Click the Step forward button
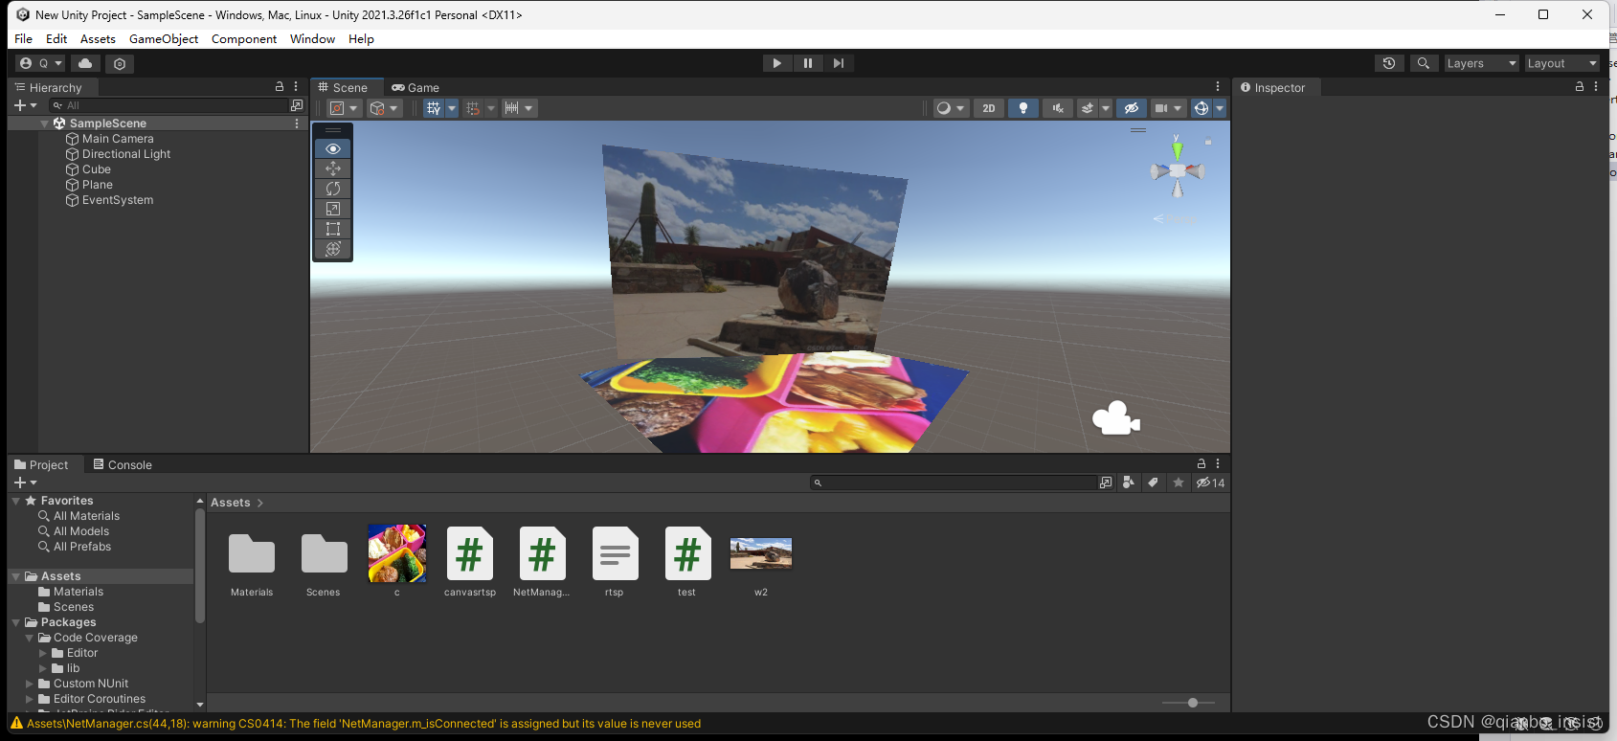The image size is (1617, 741). [x=838, y=63]
